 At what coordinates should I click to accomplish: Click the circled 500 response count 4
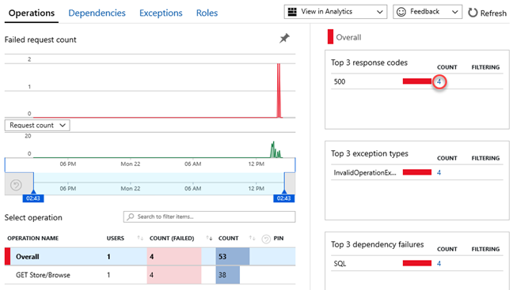pos(439,81)
